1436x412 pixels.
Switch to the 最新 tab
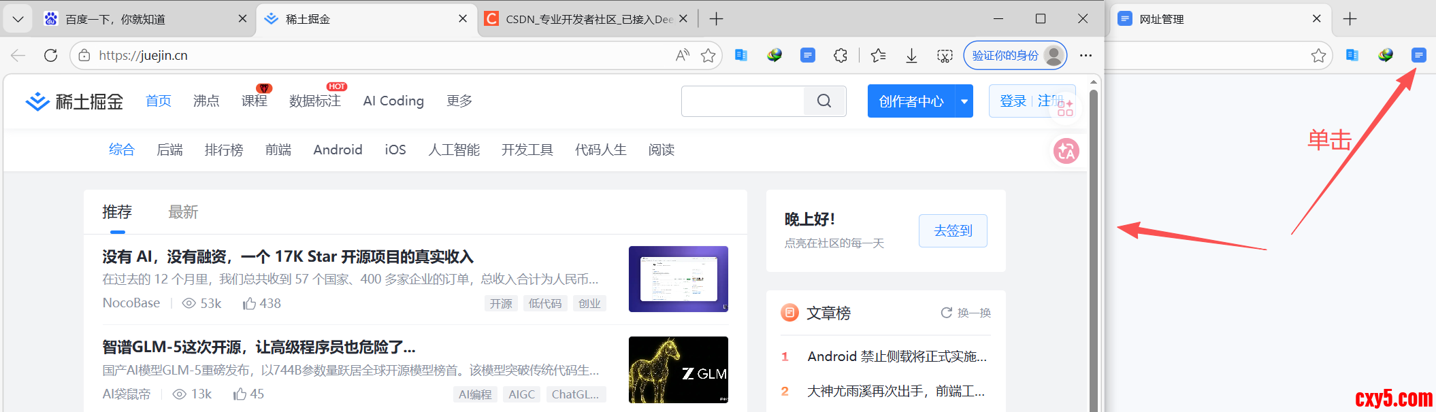coord(183,212)
